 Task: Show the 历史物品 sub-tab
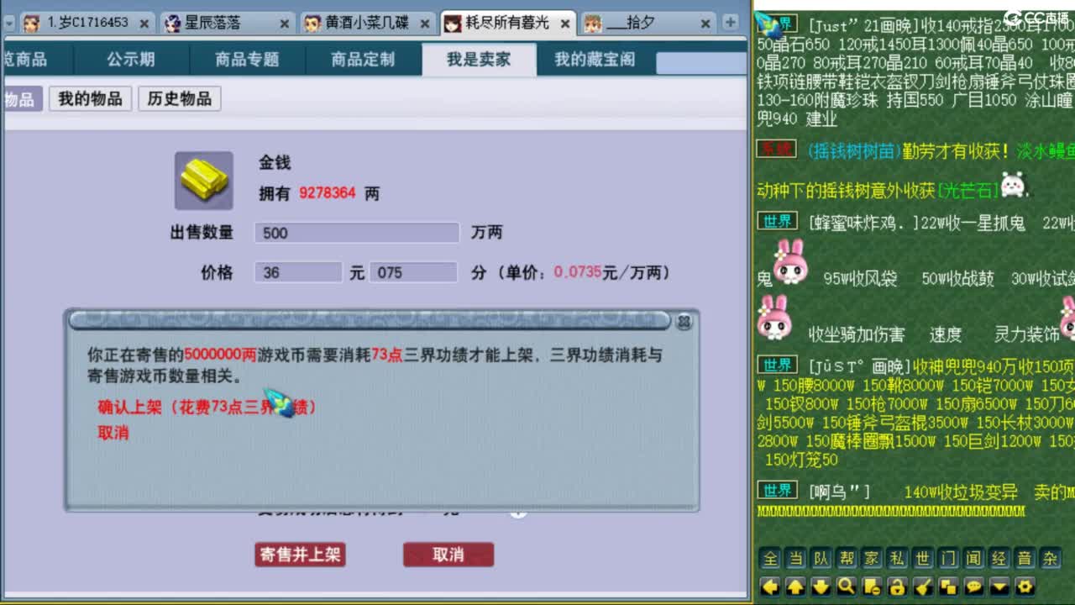click(x=179, y=99)
